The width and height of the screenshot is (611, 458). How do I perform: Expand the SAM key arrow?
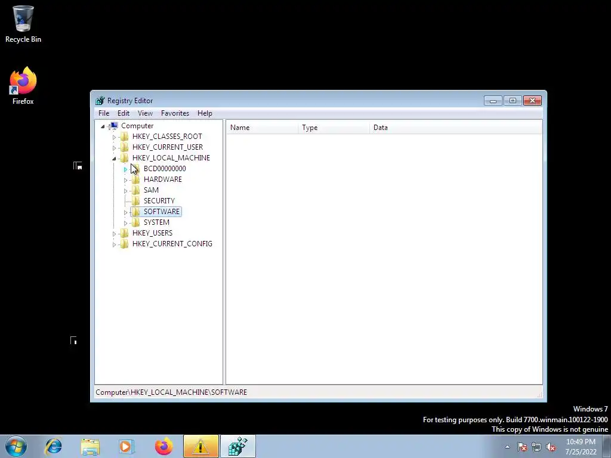pos(125,191)
